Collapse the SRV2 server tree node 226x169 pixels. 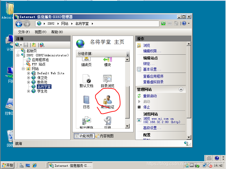click(18, 55)
